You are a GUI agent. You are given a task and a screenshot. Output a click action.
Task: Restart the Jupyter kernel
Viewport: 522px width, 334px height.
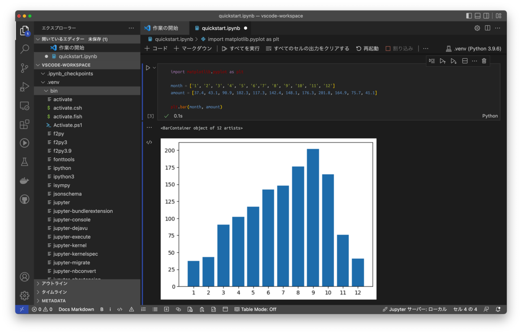coord(367,48)
